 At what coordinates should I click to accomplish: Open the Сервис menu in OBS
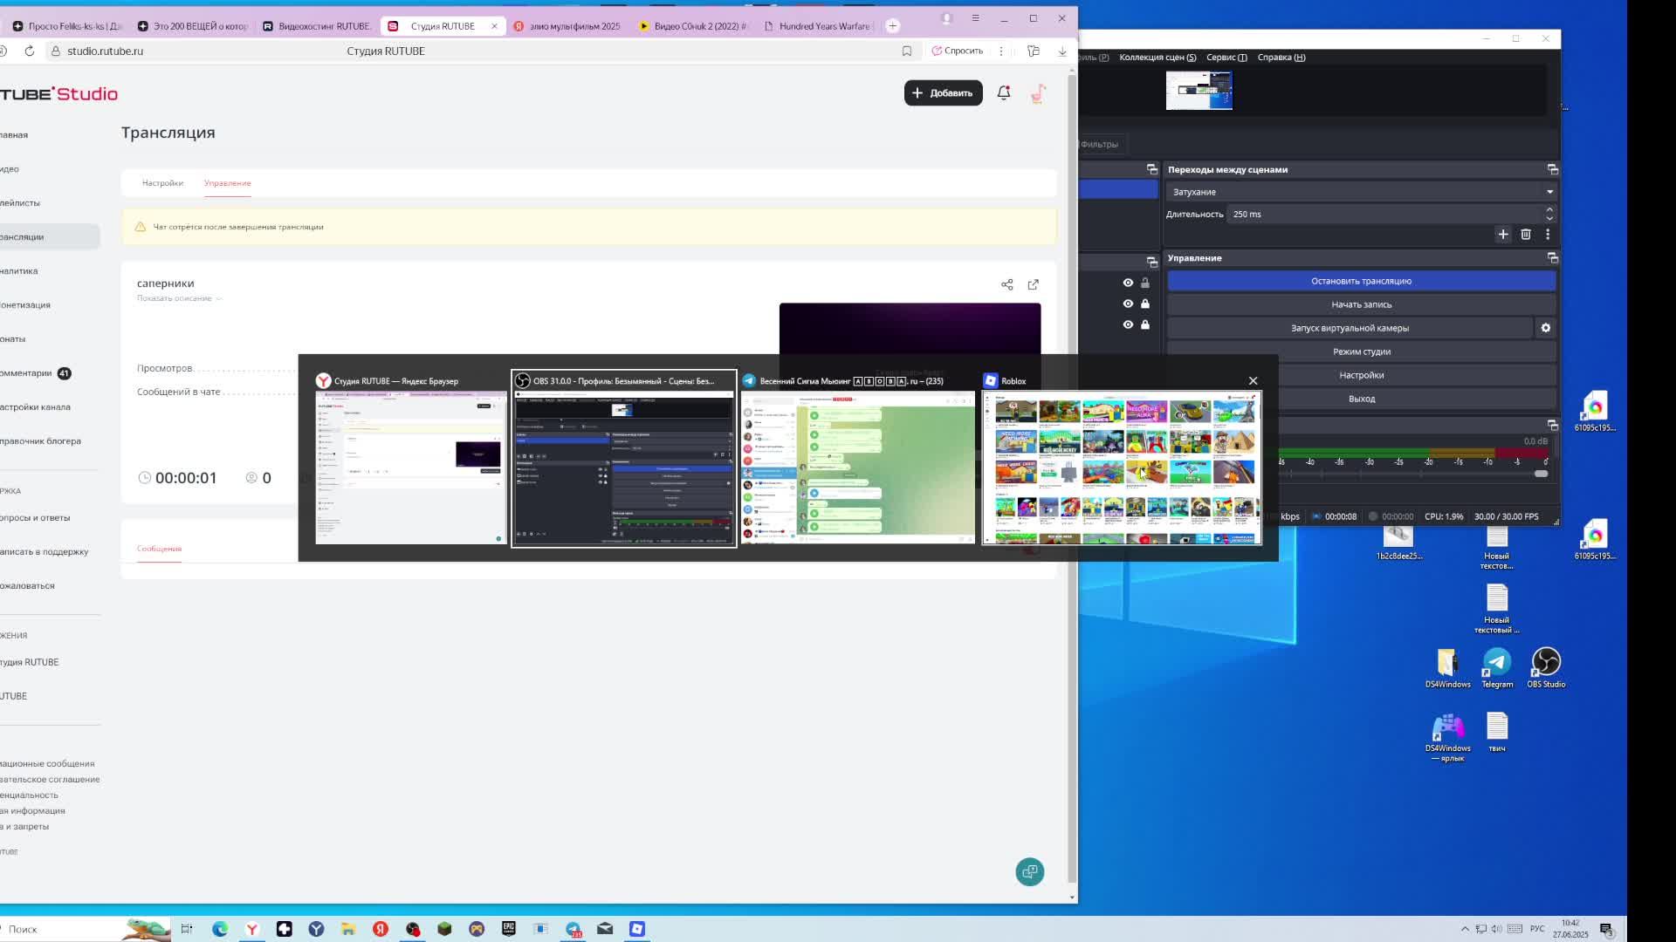pyautogui.click(x=1226, y=58)
